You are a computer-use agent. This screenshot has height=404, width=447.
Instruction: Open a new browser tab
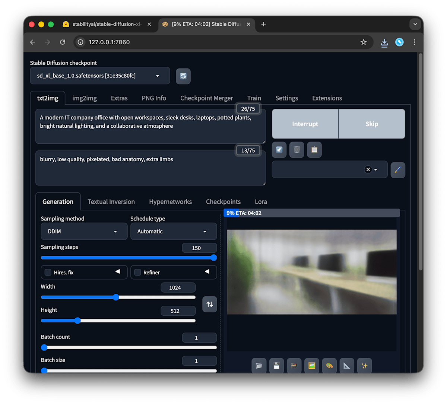coord(263,24)
